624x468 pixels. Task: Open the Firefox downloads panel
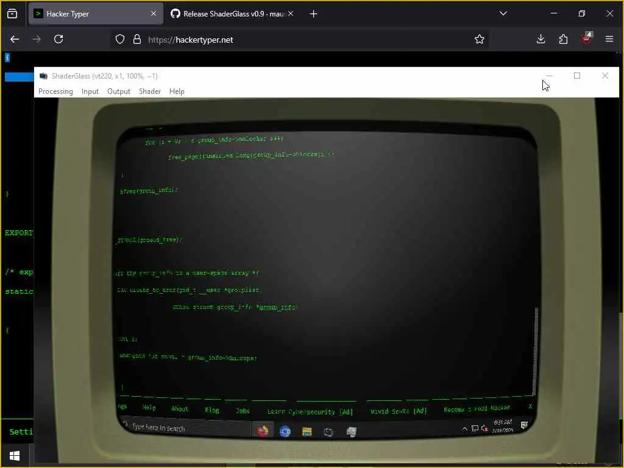click(541, 40)
